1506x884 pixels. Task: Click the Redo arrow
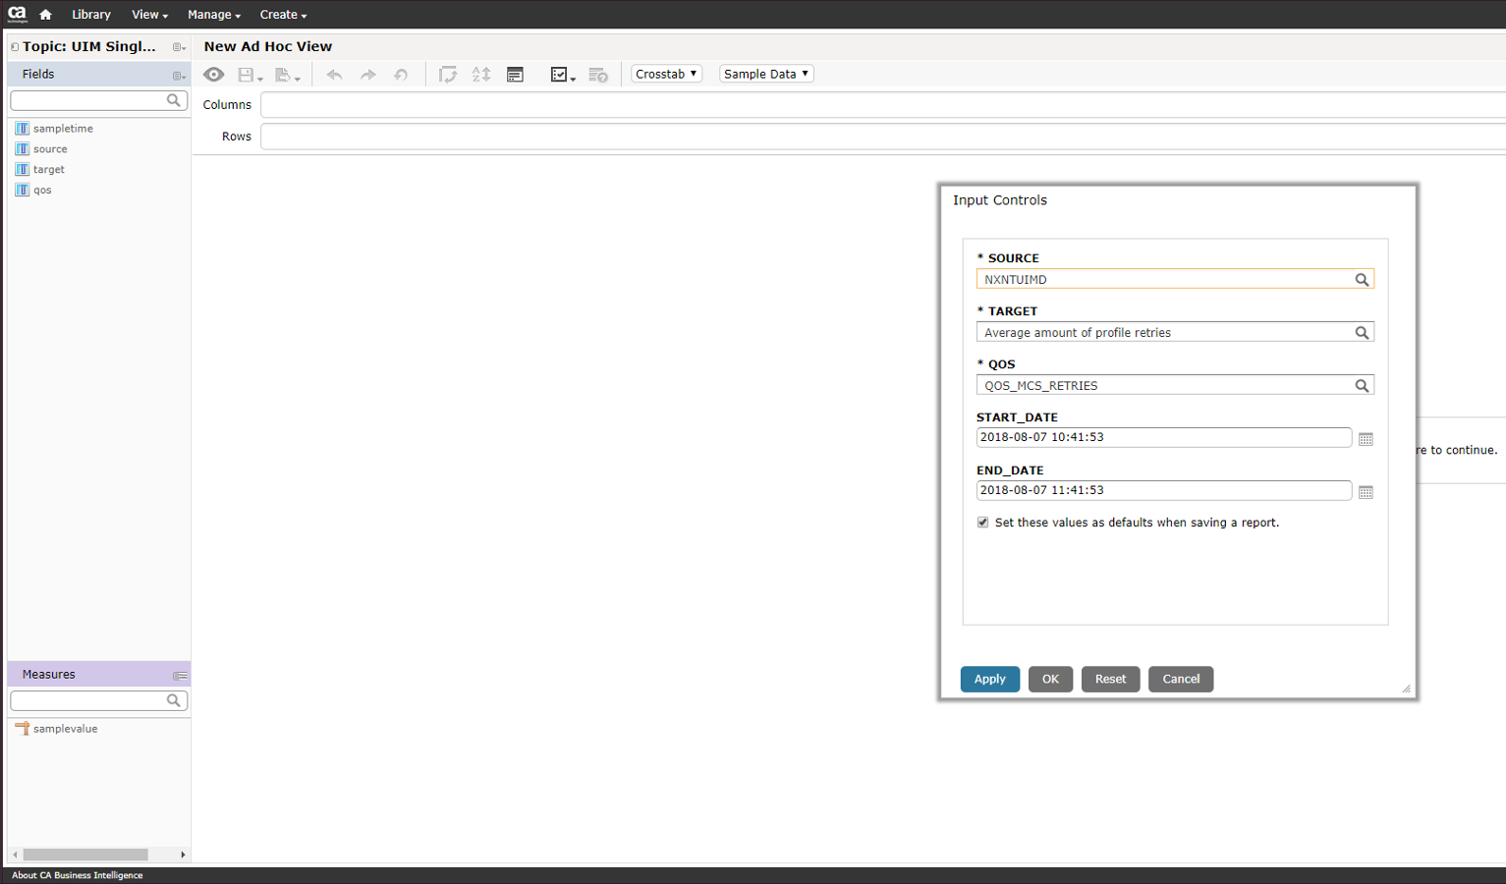point(367,75)
